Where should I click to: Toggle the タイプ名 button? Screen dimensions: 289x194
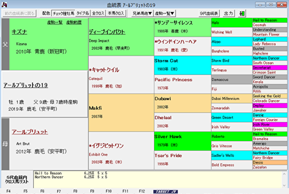pyautogui.click(x=83, y=13)
